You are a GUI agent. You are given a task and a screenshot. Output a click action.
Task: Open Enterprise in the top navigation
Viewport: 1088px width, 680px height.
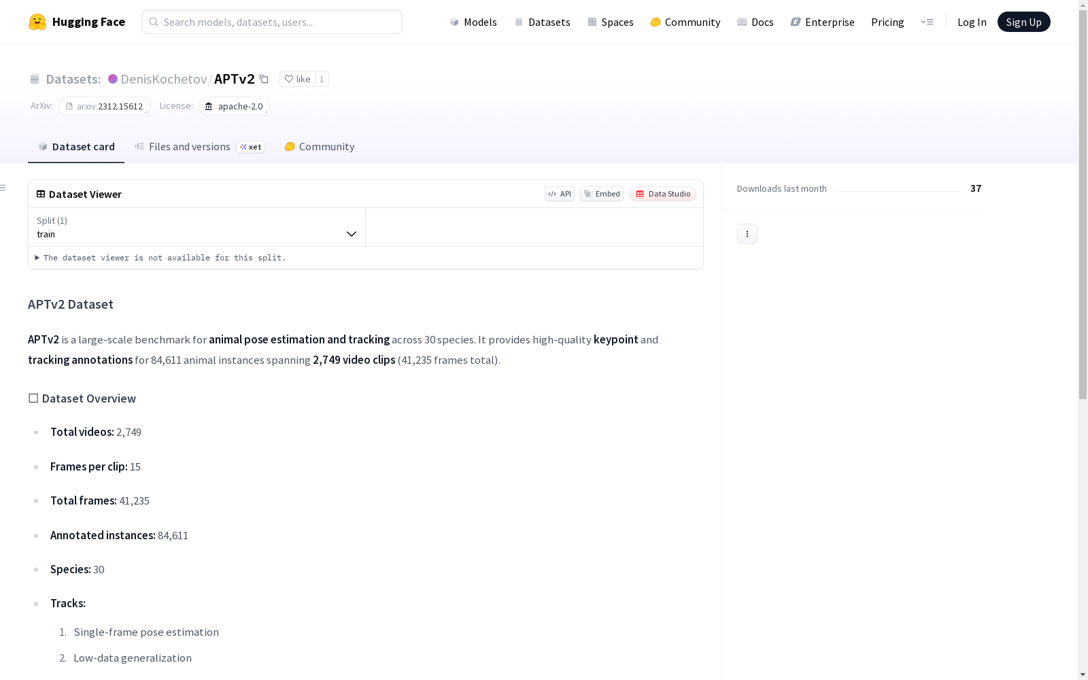(x=822, y=22)
